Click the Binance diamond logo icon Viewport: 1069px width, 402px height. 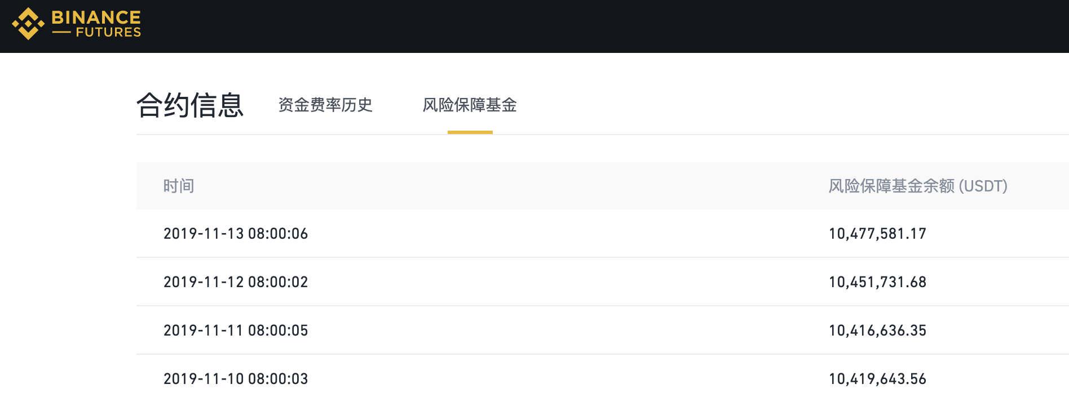(x=28, y=24)
